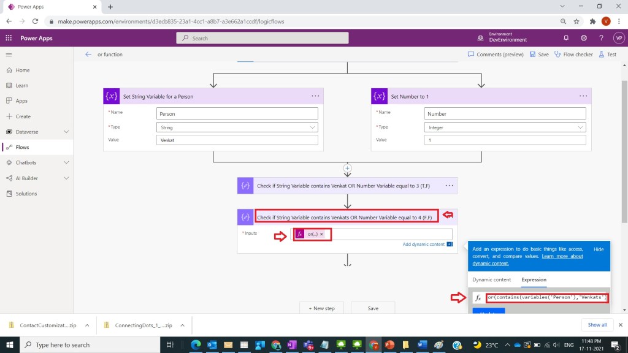
Task: Collapse the left navigation hamburger menu
Action: tap(9, 55)
